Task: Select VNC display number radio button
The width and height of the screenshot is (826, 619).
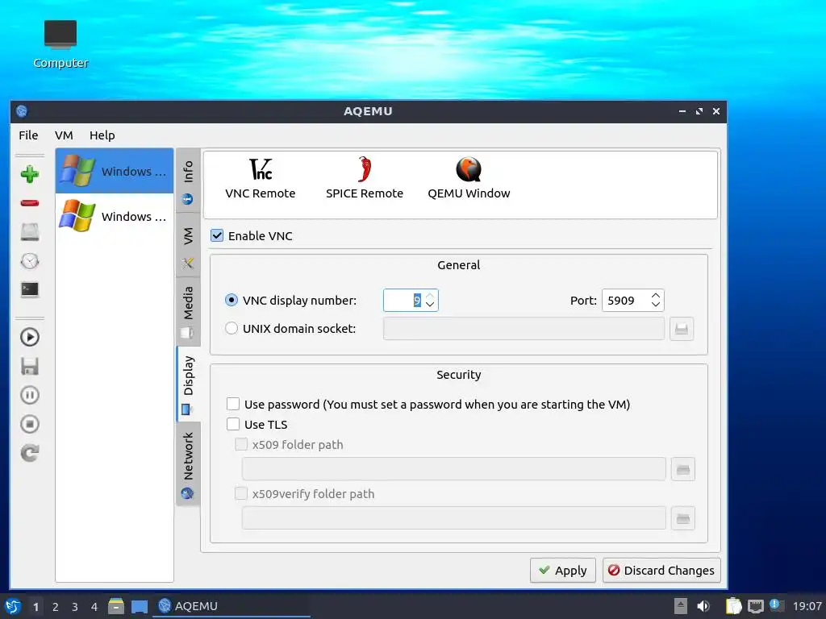Action: click(232, 300)
